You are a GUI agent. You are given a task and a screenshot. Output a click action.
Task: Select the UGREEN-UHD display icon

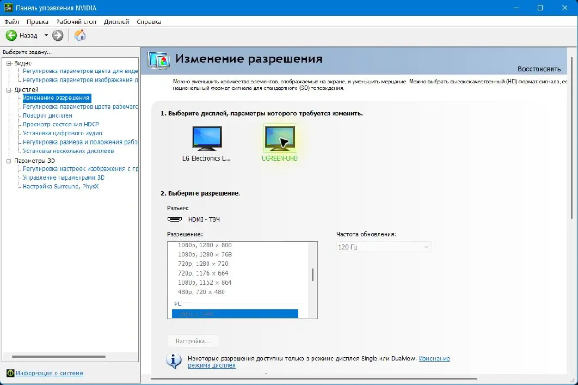tap(280, 138)
